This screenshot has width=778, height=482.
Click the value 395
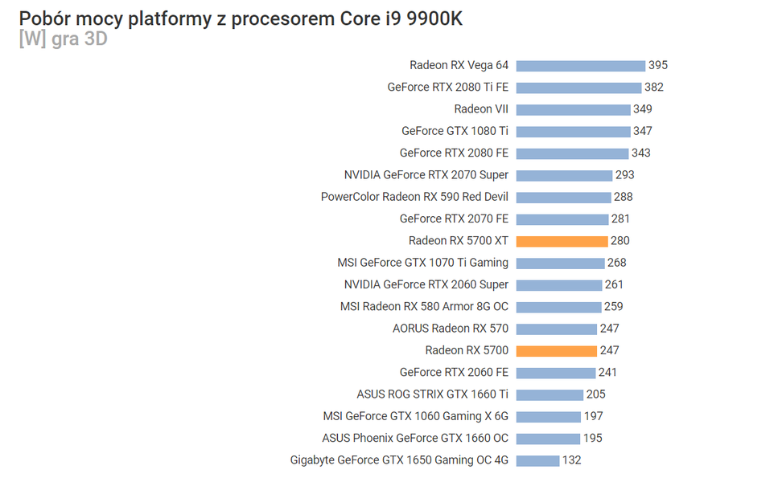click(x=658, y=65)
